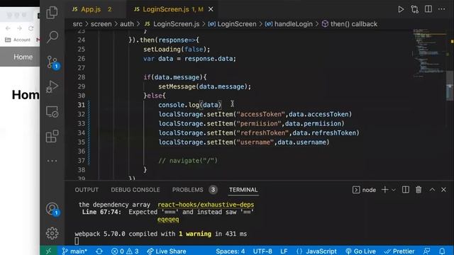Click the src breadcrumb
The width and height of the screenshot is (454, 255).
coord(77,24)
